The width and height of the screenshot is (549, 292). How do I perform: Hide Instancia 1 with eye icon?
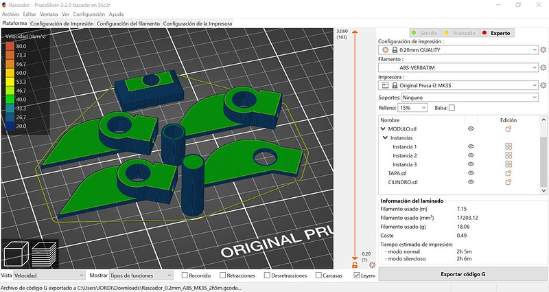tap(471, 146)
